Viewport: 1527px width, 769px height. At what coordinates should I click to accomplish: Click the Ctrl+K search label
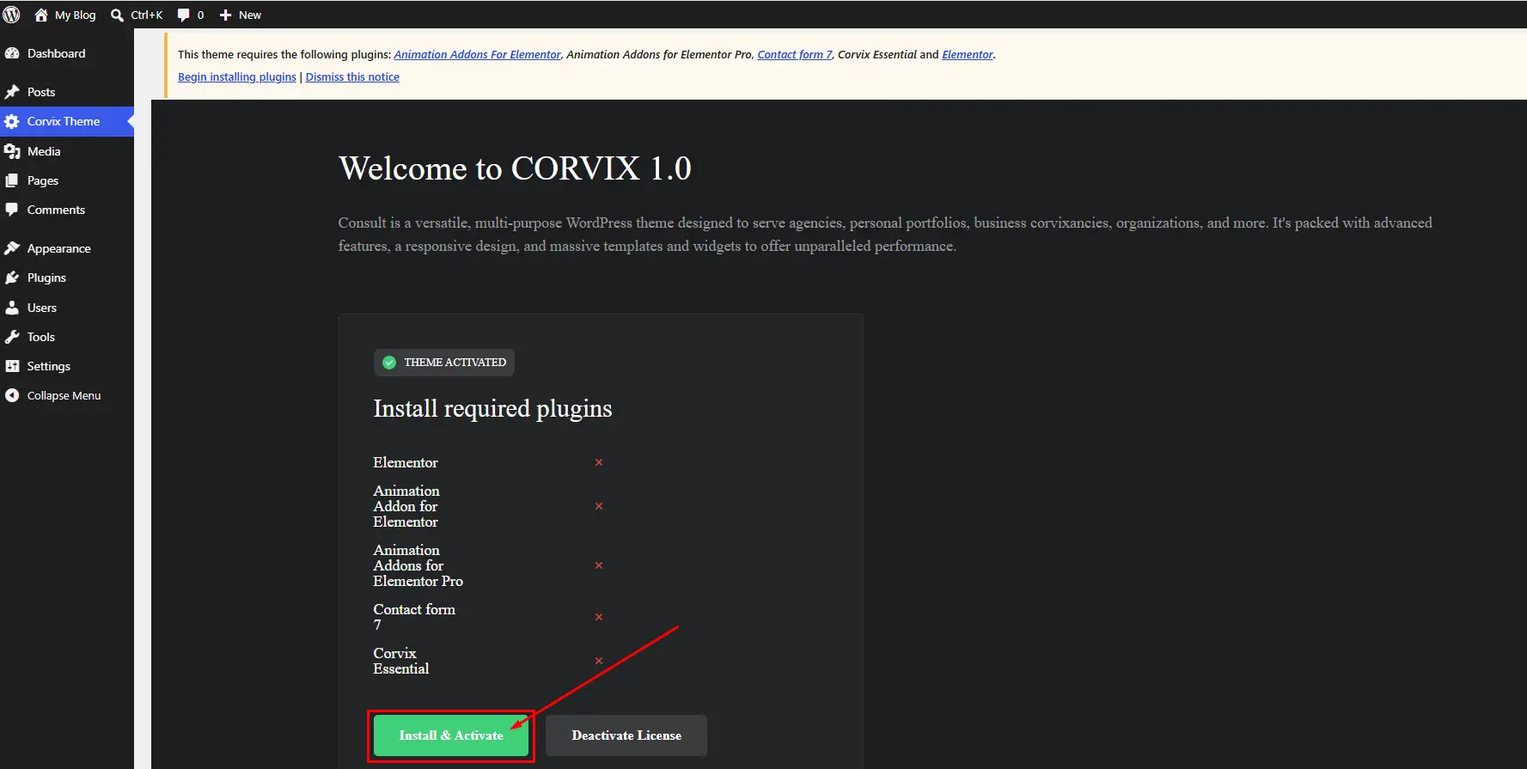pos(147,15)
